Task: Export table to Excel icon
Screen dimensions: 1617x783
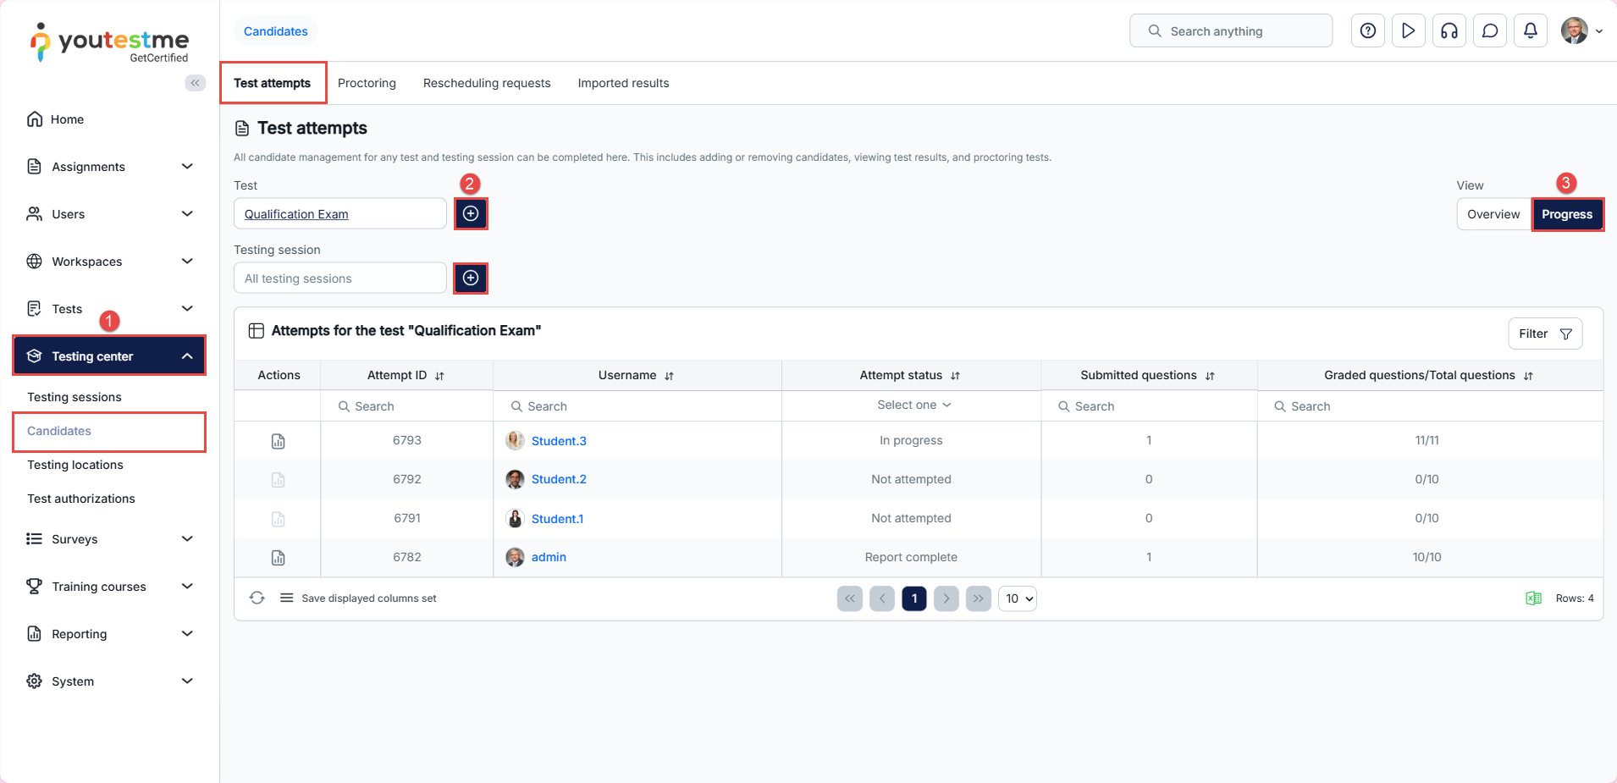Action: (1532, 598)
